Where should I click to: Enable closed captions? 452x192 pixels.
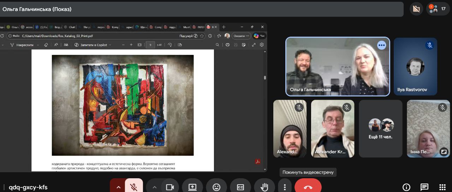pos(240,187)
